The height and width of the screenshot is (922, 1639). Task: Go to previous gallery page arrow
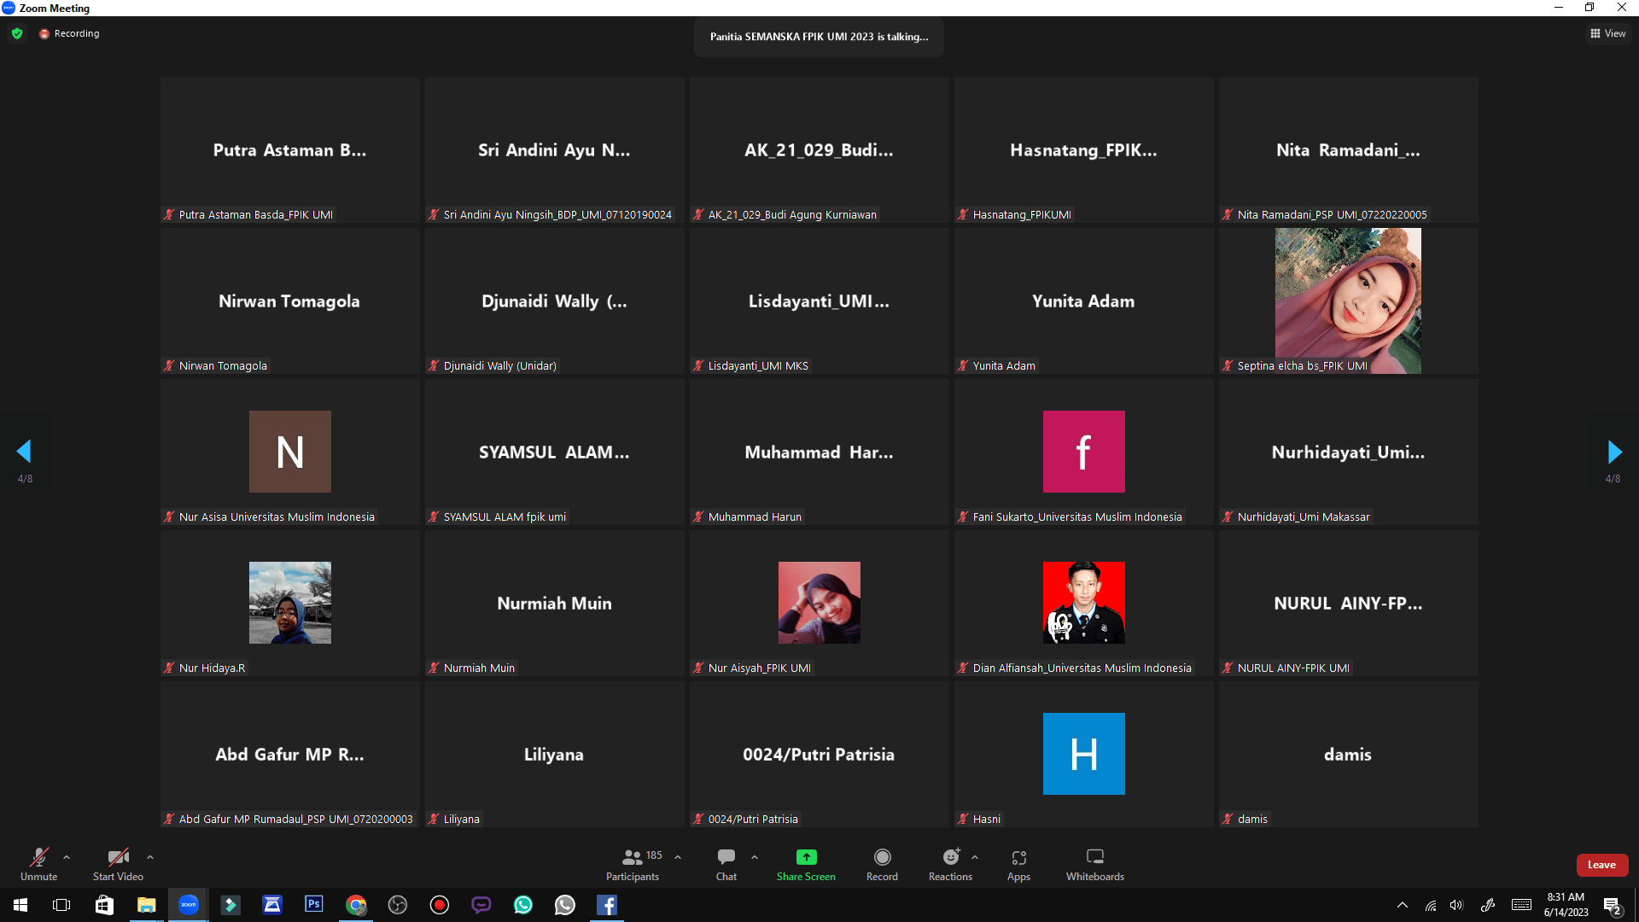pos(24,452)
